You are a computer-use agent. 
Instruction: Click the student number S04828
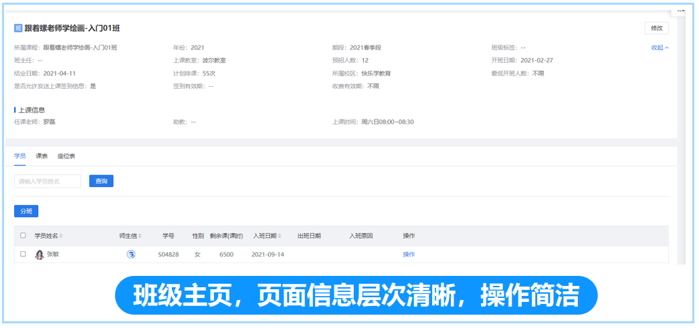pos(169,255)
